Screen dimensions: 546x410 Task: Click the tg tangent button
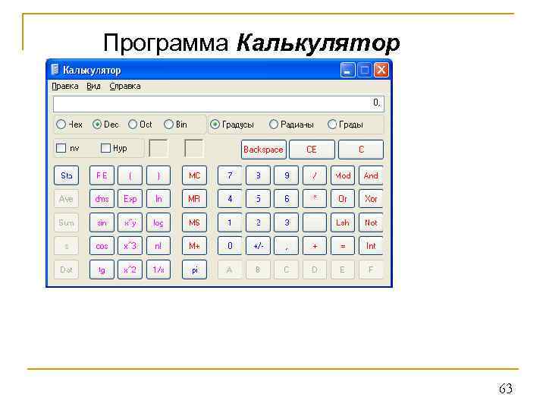pyautogui.click(x=102, y=270)
